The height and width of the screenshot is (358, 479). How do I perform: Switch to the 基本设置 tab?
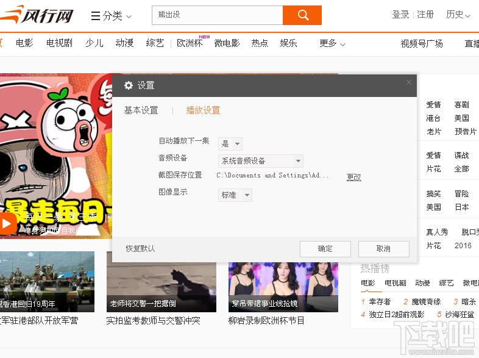(141, 110)
